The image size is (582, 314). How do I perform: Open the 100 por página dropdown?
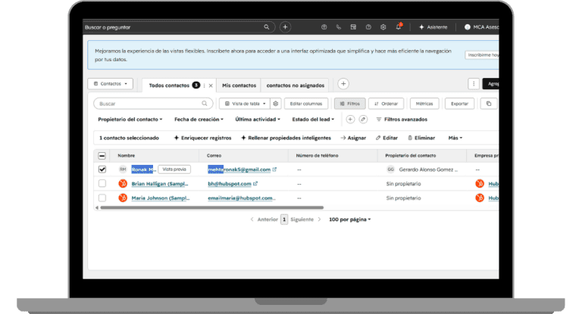click(x=349, y=219)
